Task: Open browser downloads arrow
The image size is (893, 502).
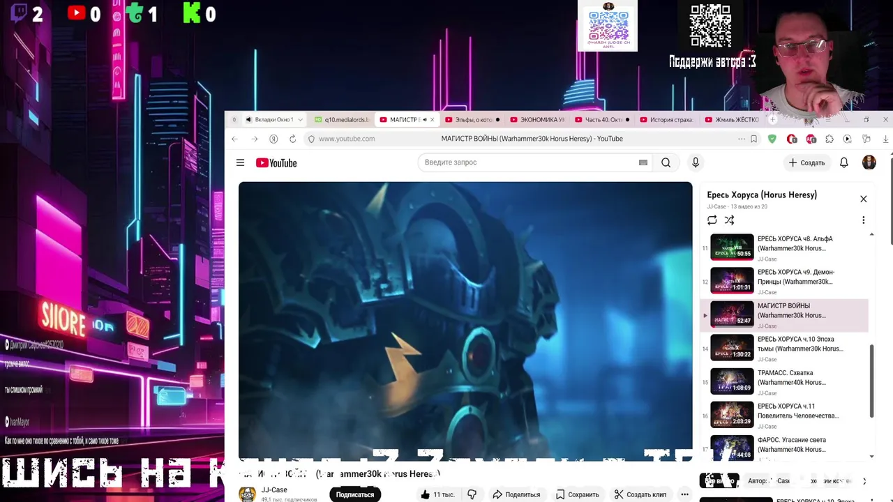Action: (x=885, y=139)
